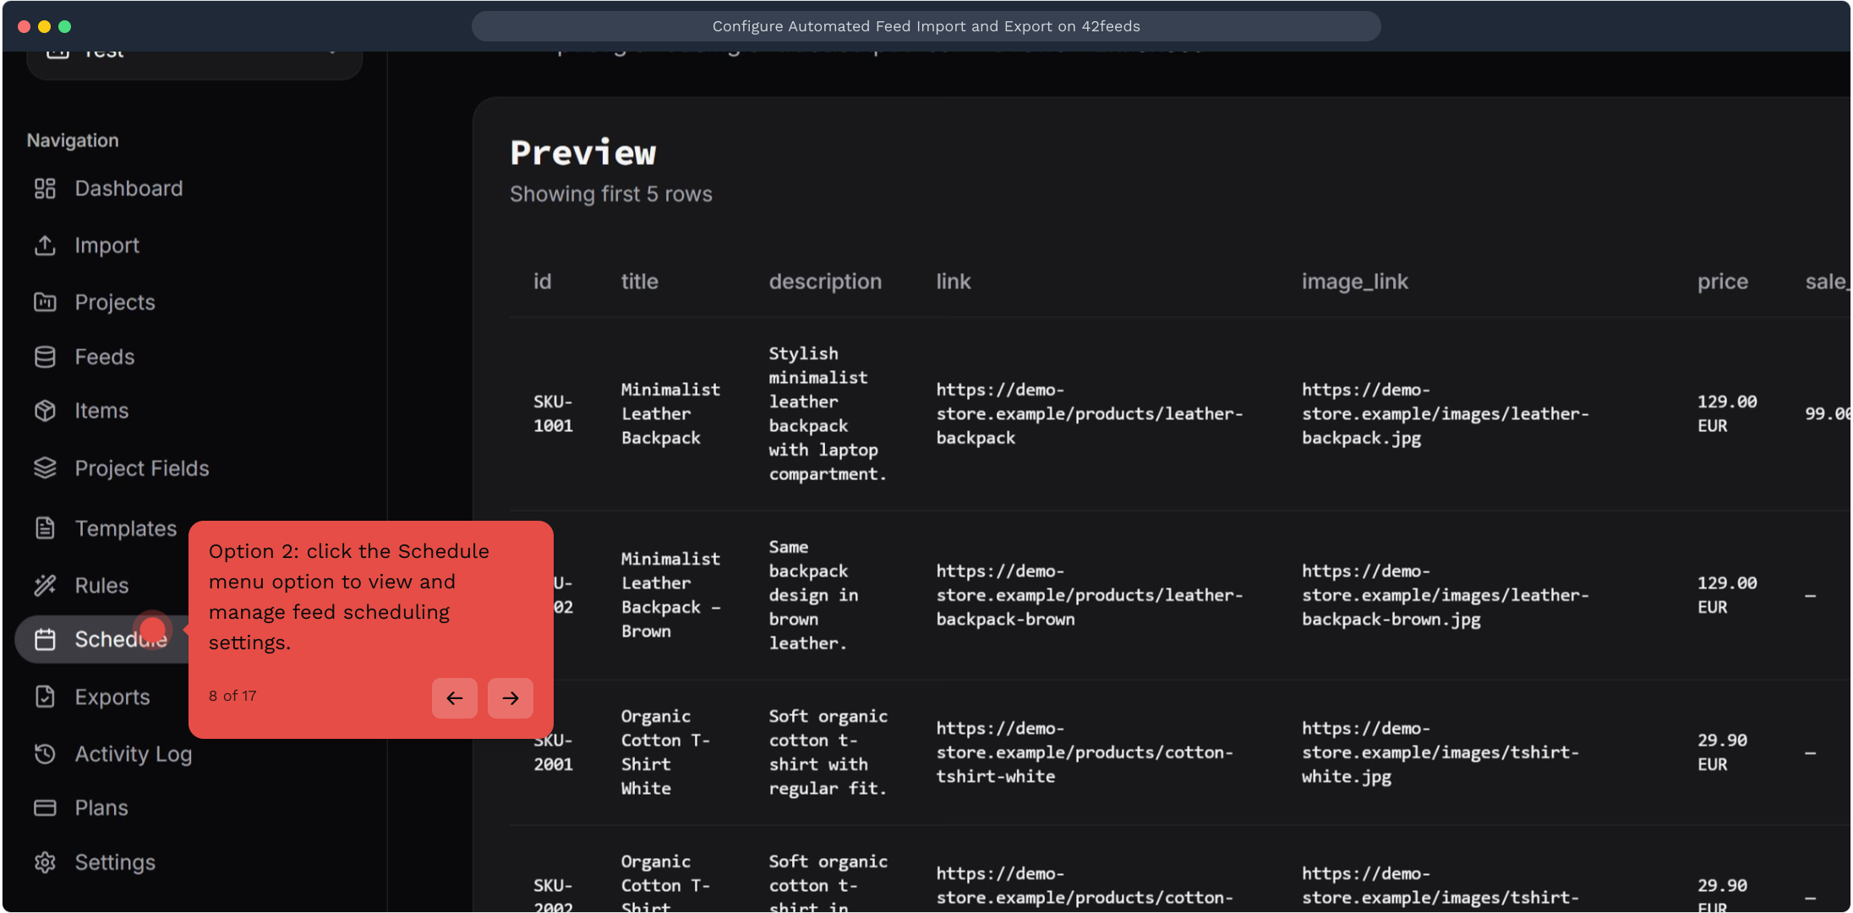Click the Templates document icon
1853x913 pixels.
(x=45, y=528)
